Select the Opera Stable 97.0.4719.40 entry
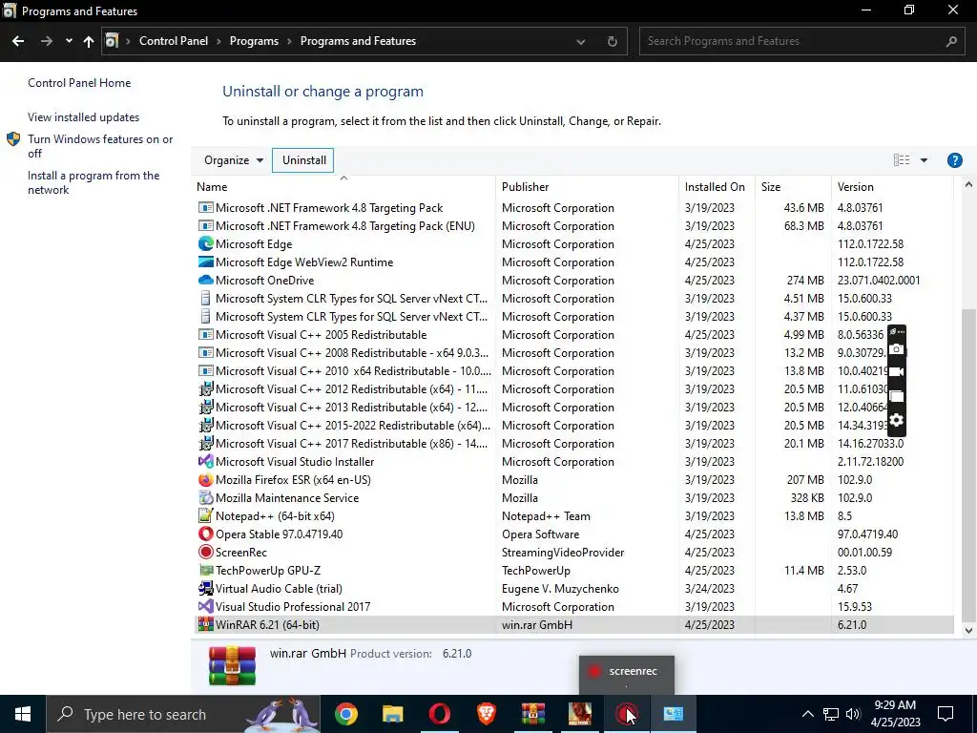This screenshot has width=977, height=733. point(572,534)
